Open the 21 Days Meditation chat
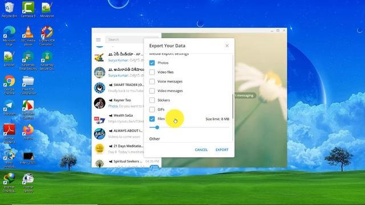The image size is (365, 205). [x=118, y=149]
